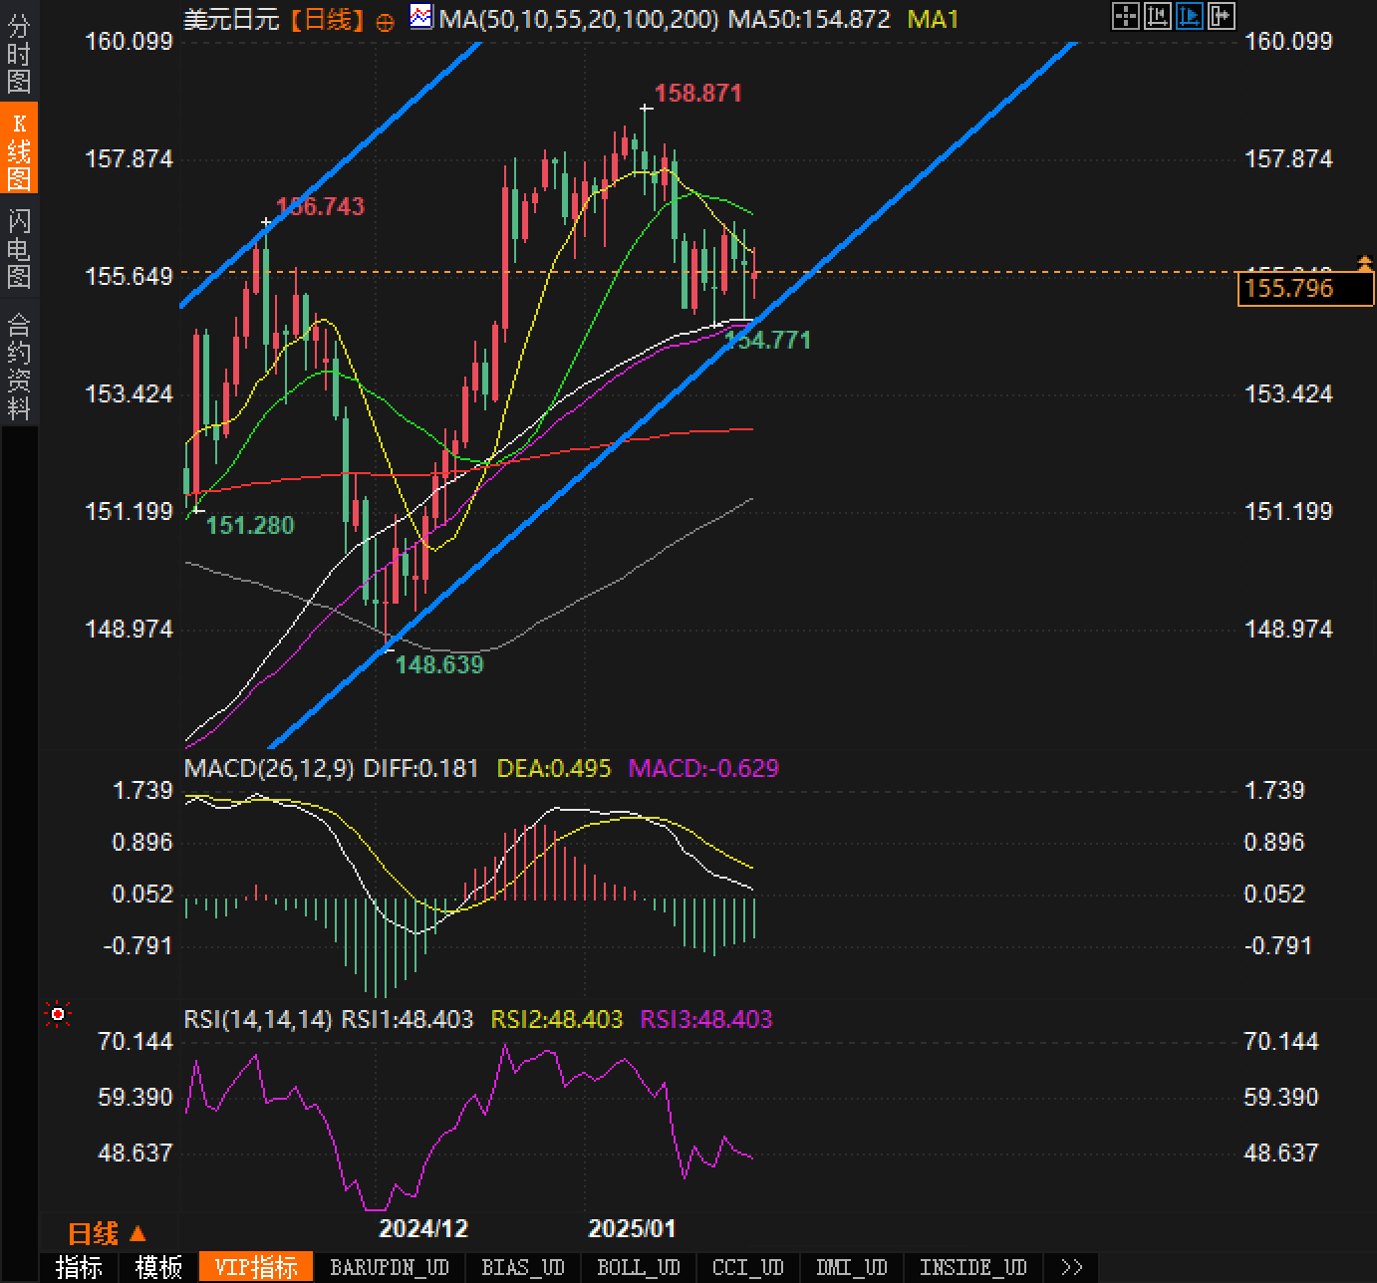
Task: Toggle the highlighted blue axis-play icon
Action: point(1189,16)
